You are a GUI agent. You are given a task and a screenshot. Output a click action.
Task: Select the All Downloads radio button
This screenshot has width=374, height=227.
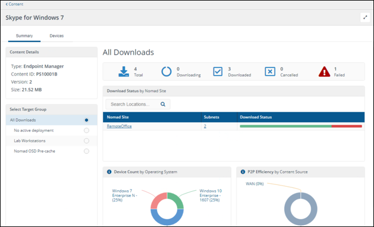pyautogui.click(x=86, y=120)
